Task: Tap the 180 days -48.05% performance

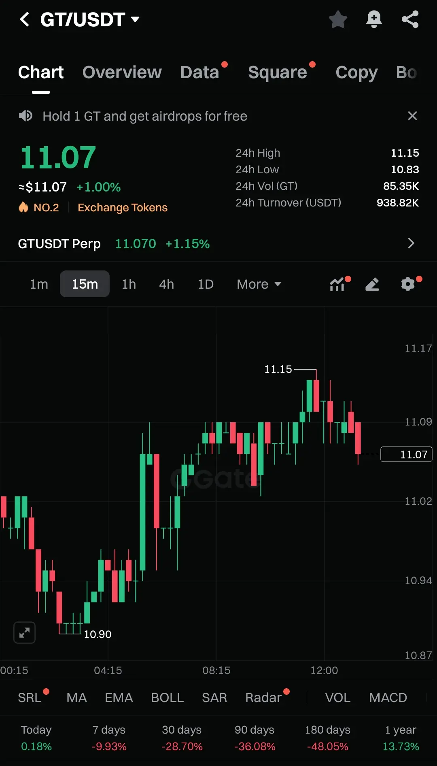Action: point(327,738)
